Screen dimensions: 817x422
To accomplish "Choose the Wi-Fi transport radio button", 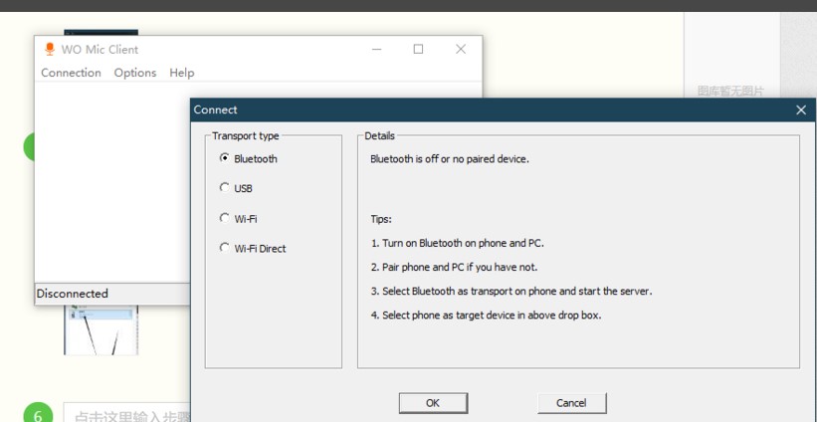I will pos(225,218).
